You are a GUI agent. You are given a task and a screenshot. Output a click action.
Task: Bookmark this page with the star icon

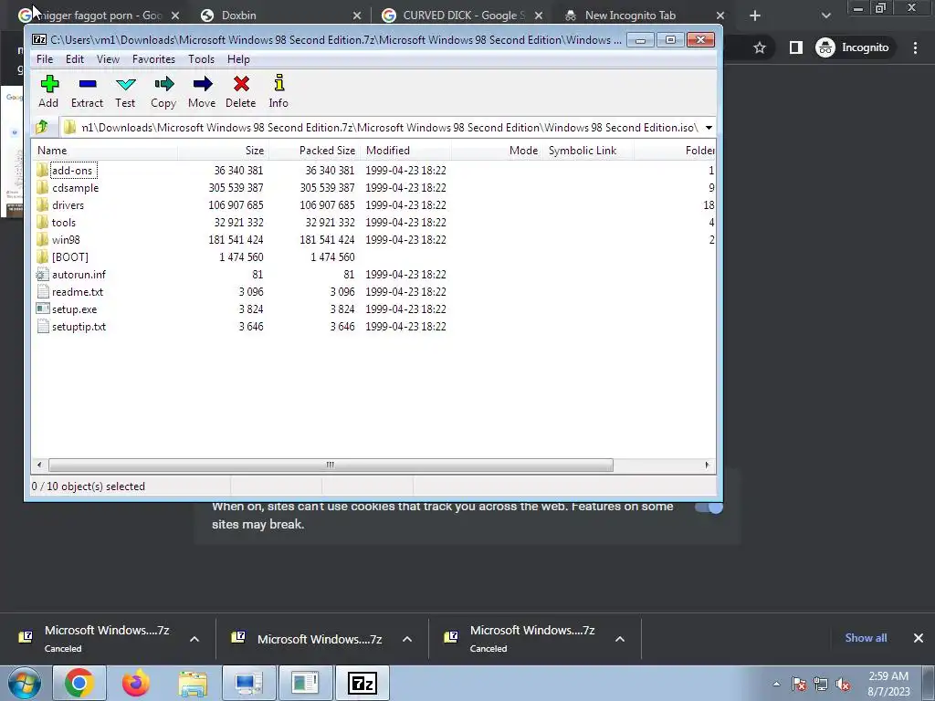759,47
